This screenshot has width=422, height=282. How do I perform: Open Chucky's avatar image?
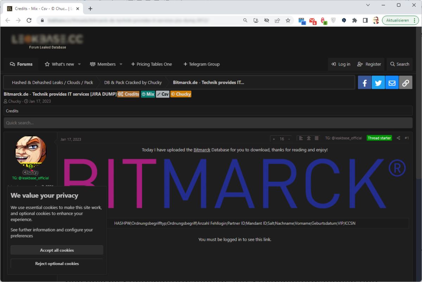pos(31,151)
